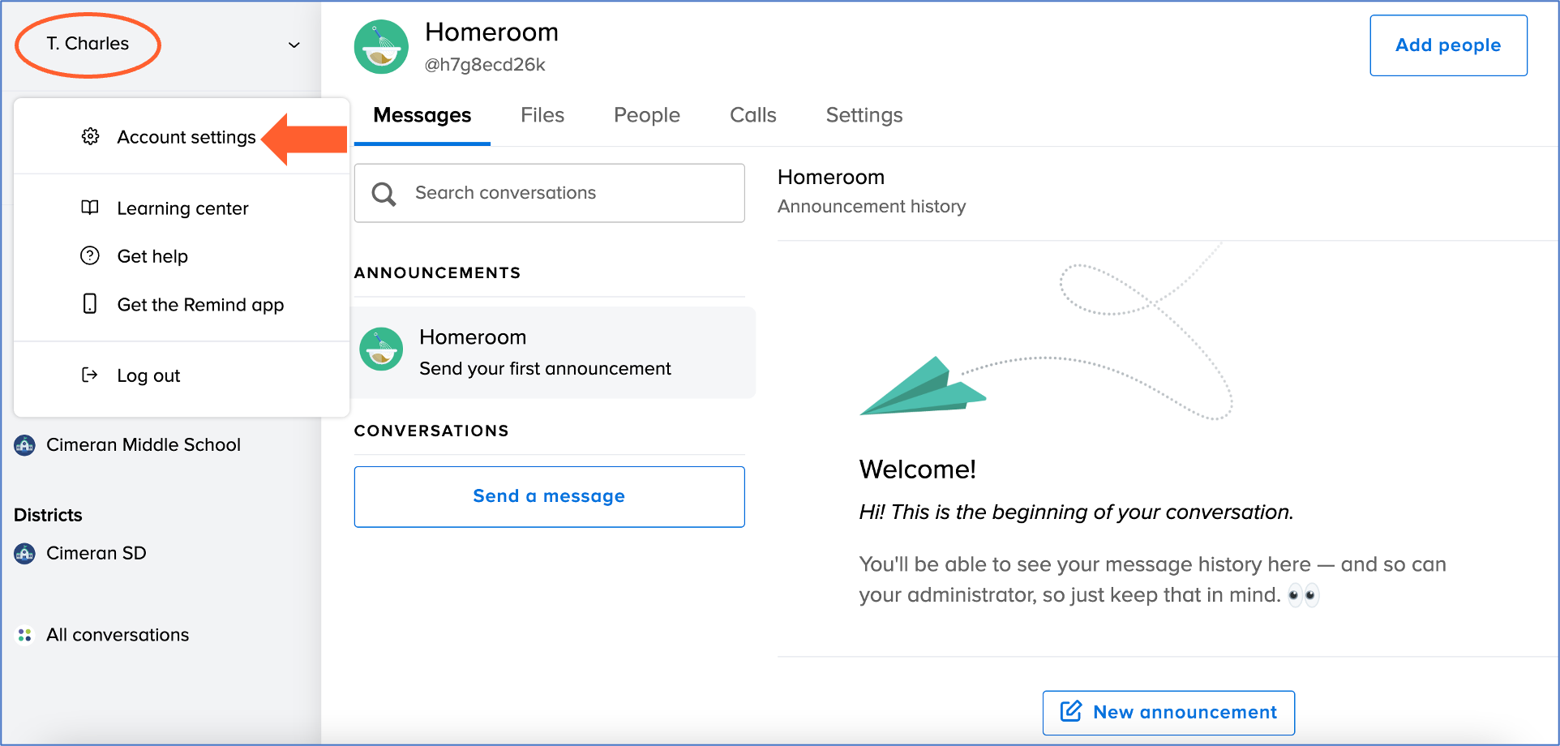The width and height of the screenshot is (1560, 746).
Task: Open the class Settings tab
Action: pyautogui.click(x=864, y=115)
